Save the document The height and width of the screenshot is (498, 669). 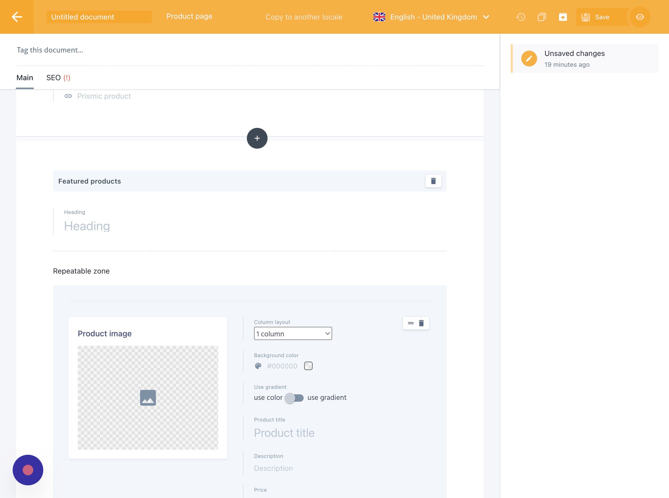(601, 17)
